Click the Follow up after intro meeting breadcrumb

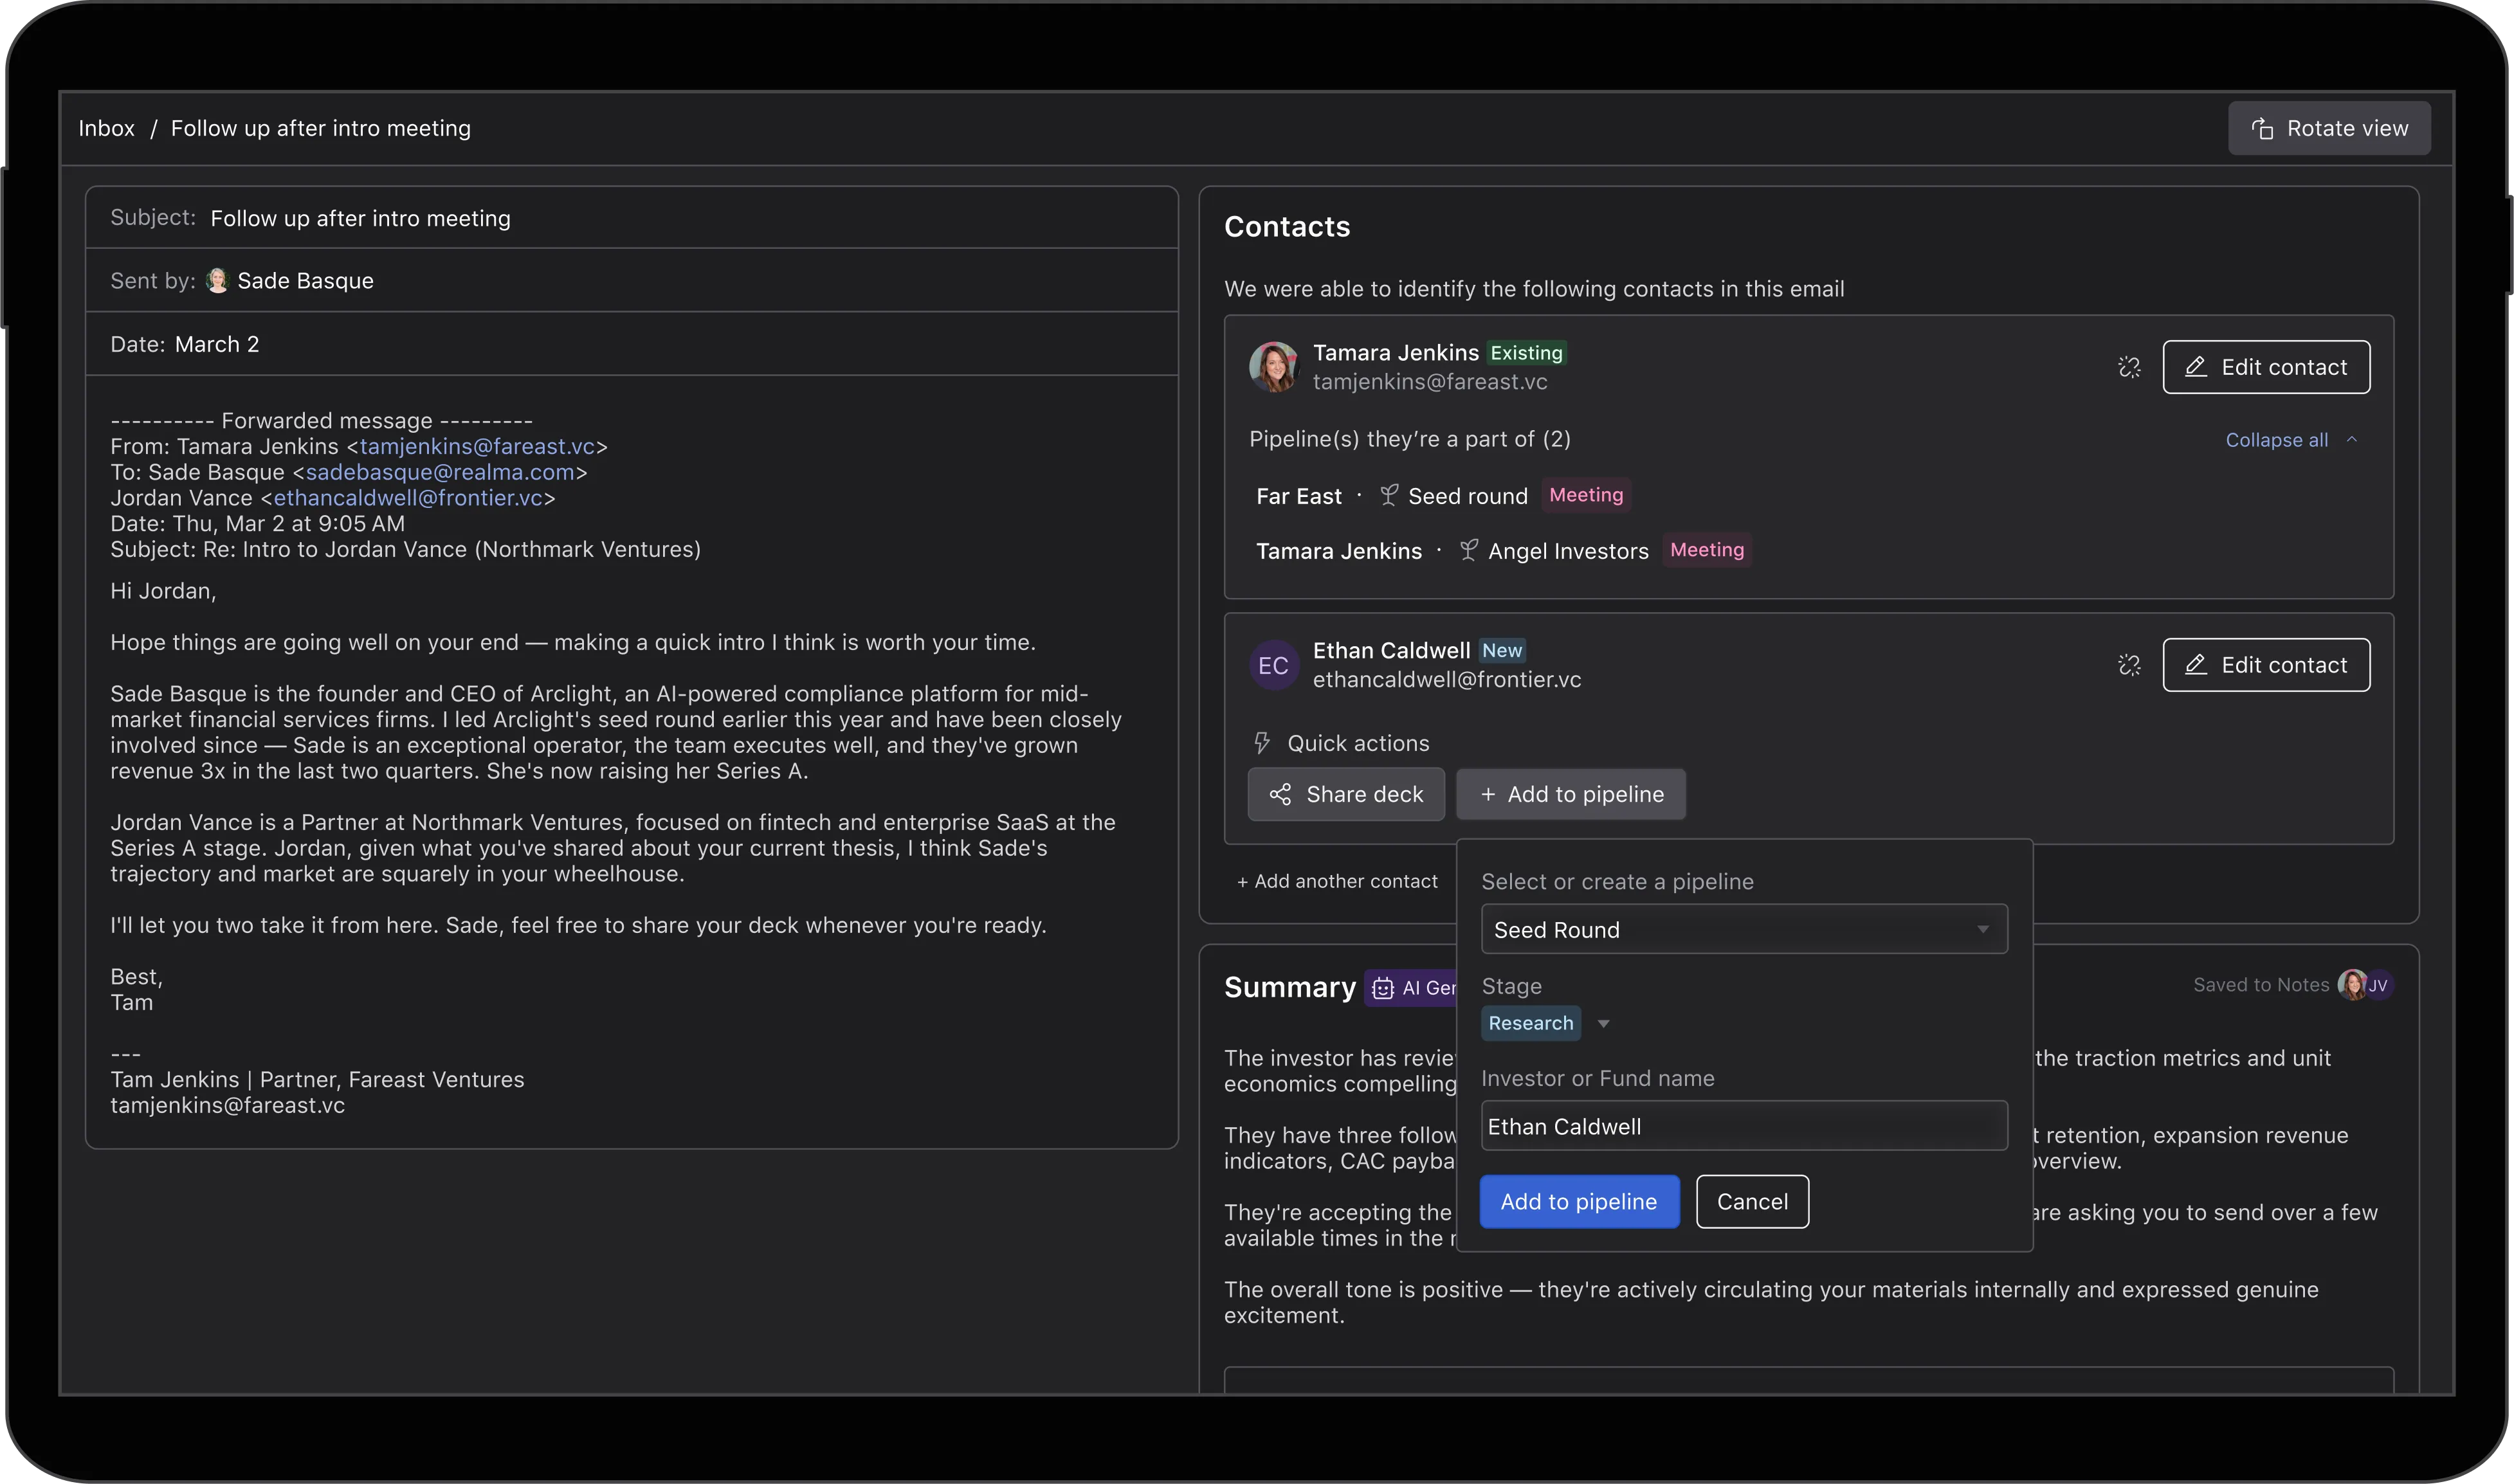(x=320, y=128)
